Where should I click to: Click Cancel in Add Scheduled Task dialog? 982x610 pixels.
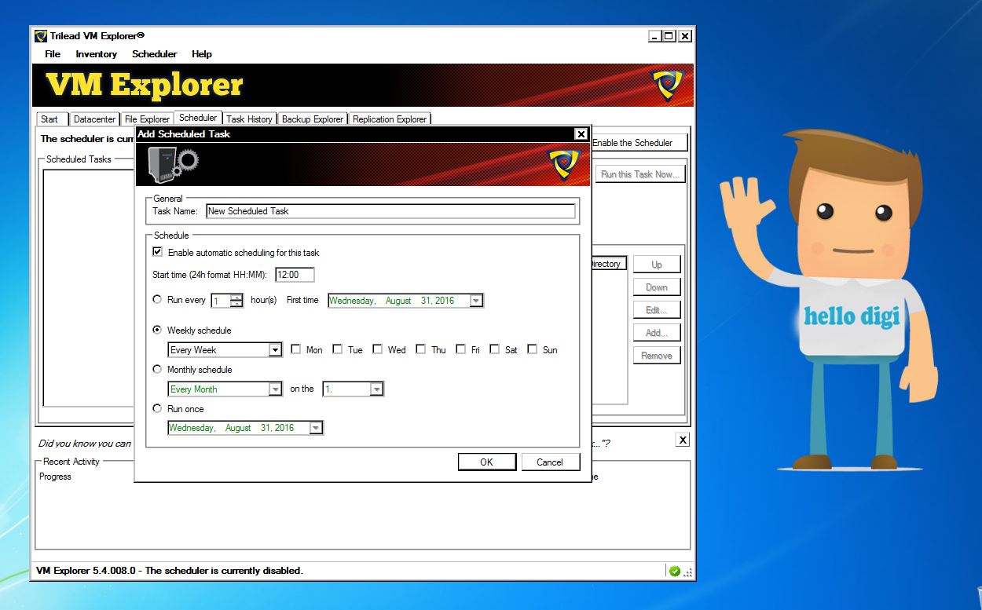pyautogui.click(x=551, y=462)
